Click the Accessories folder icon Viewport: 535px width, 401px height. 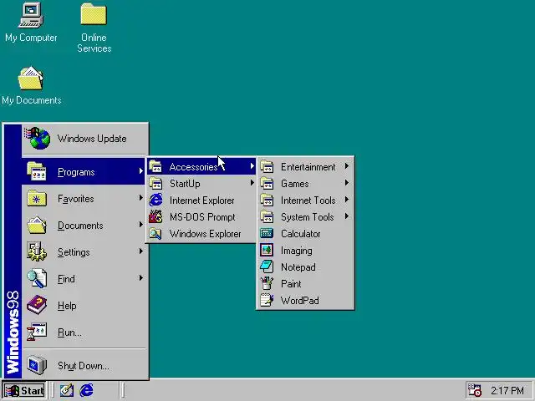pos(155,167)
